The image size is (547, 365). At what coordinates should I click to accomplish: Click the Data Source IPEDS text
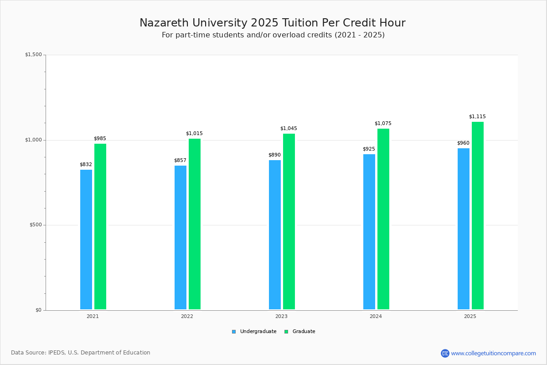(x=81, y=352)
